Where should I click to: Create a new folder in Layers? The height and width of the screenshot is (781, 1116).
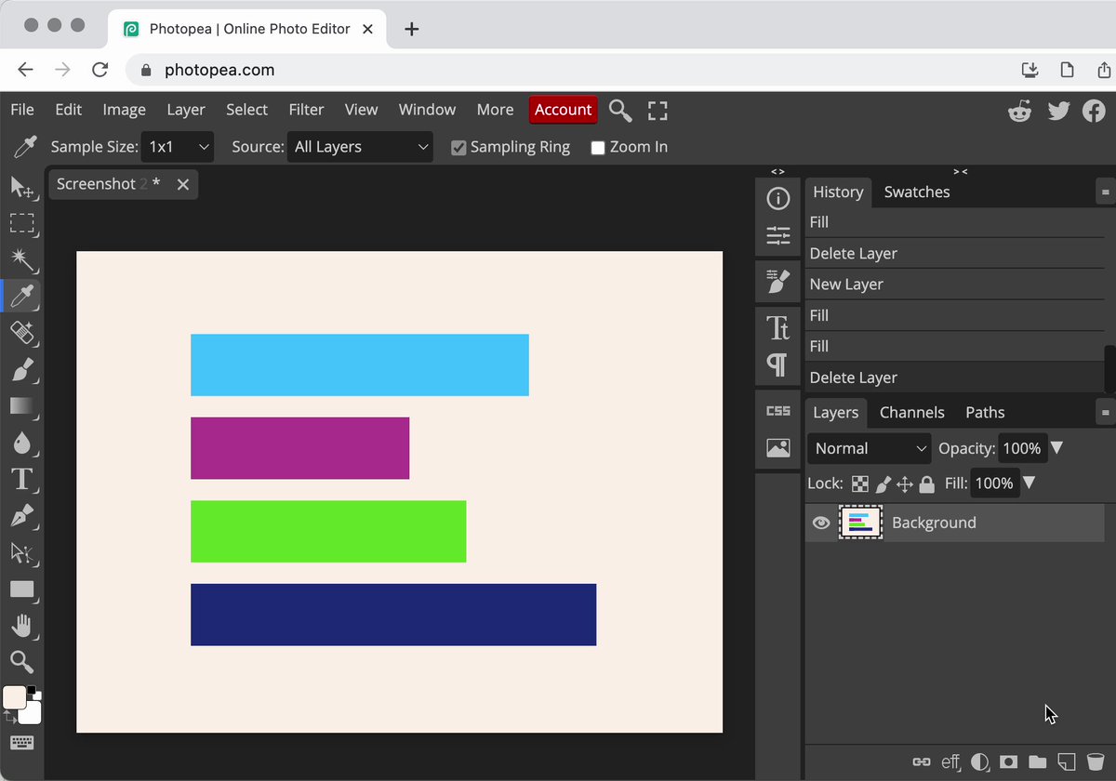point(1037,761)
